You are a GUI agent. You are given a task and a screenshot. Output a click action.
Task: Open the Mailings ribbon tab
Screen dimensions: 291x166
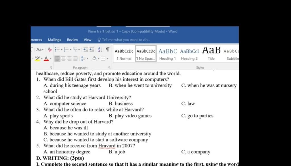coord(54,40)
